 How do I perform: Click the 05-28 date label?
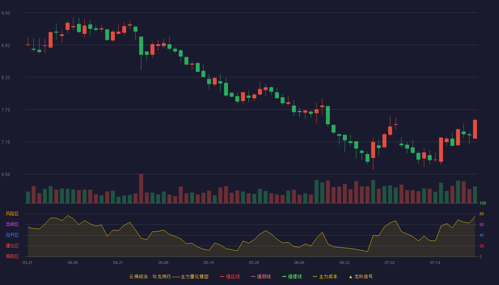(x=254, y=263)
